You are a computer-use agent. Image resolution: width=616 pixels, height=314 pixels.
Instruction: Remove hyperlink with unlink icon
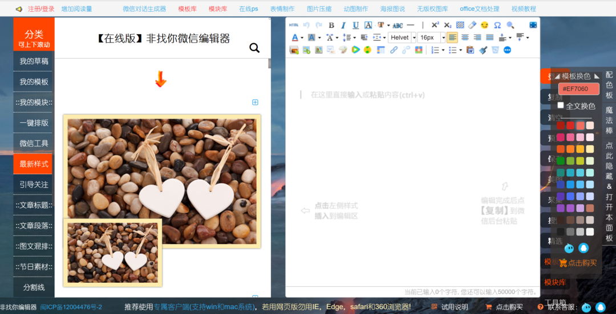click(406, 50)
